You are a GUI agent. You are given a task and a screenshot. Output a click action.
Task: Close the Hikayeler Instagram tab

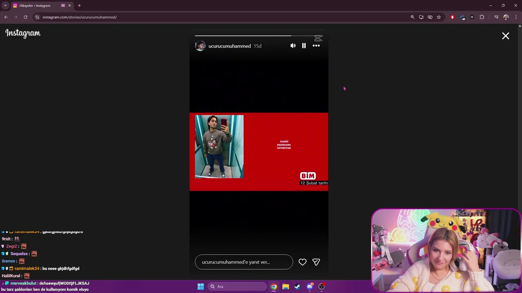tap(70, 6)
